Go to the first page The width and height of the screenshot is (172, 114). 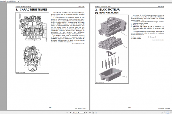[x=67, y=113]
